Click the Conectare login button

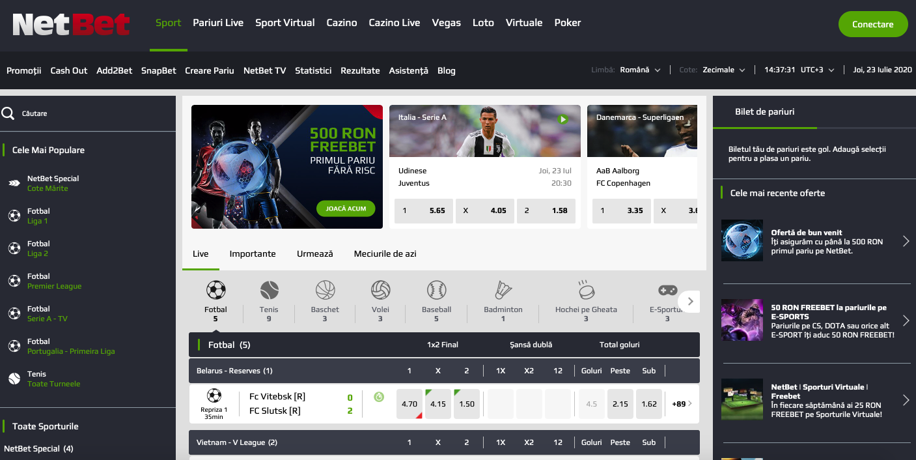tap(873, 24)
